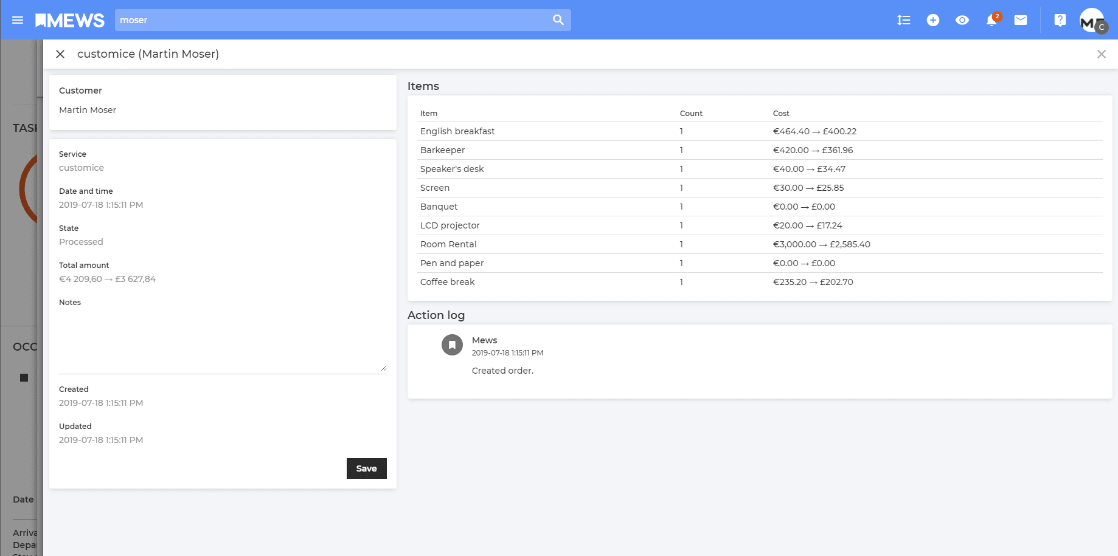
Task: Click the search magnifier icon
Action: coord(558,20)
